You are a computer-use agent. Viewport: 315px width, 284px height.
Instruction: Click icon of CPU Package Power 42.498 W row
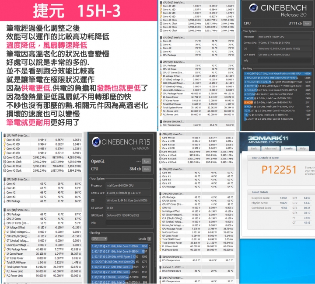(x=5, y=249)
